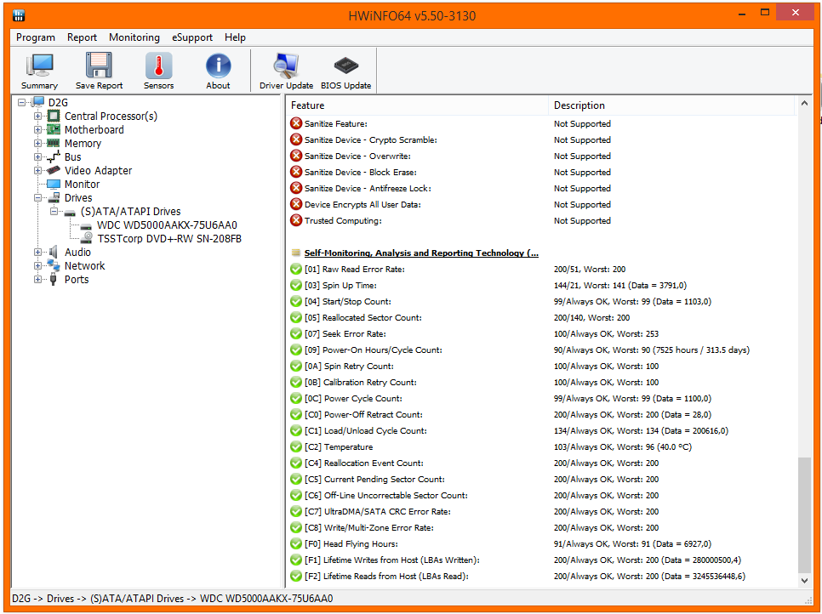Select the Memory module icon in tree
The image size is (822, 614).
pos(54,143)
